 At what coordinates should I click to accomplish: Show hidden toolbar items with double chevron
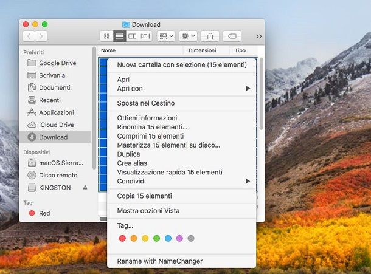(259, 36)
